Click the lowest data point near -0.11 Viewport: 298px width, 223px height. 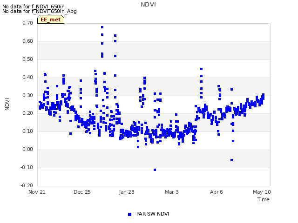point(155,170)
